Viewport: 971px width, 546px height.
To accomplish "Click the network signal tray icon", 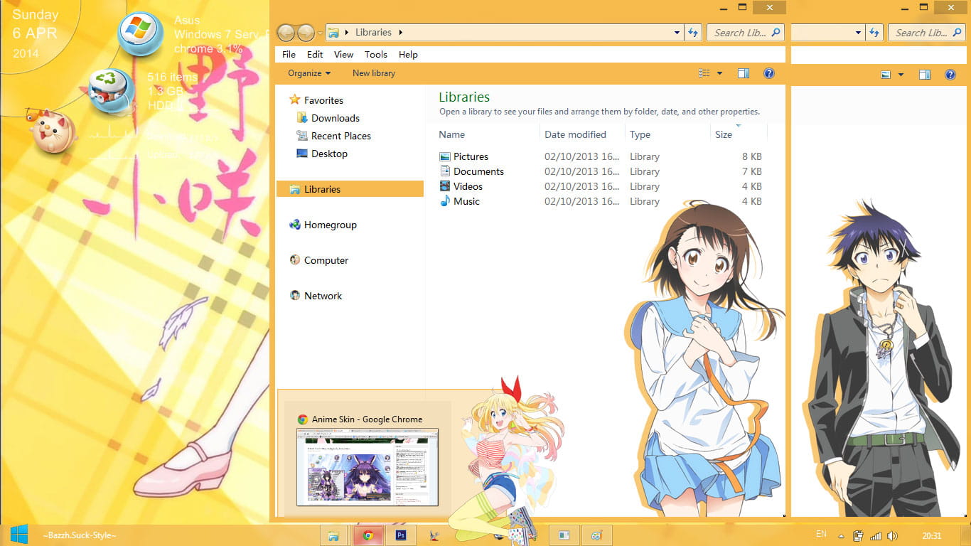I will tap(876, 536).
